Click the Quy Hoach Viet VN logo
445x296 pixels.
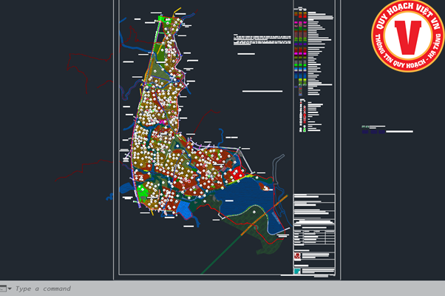tap(407, 37)
